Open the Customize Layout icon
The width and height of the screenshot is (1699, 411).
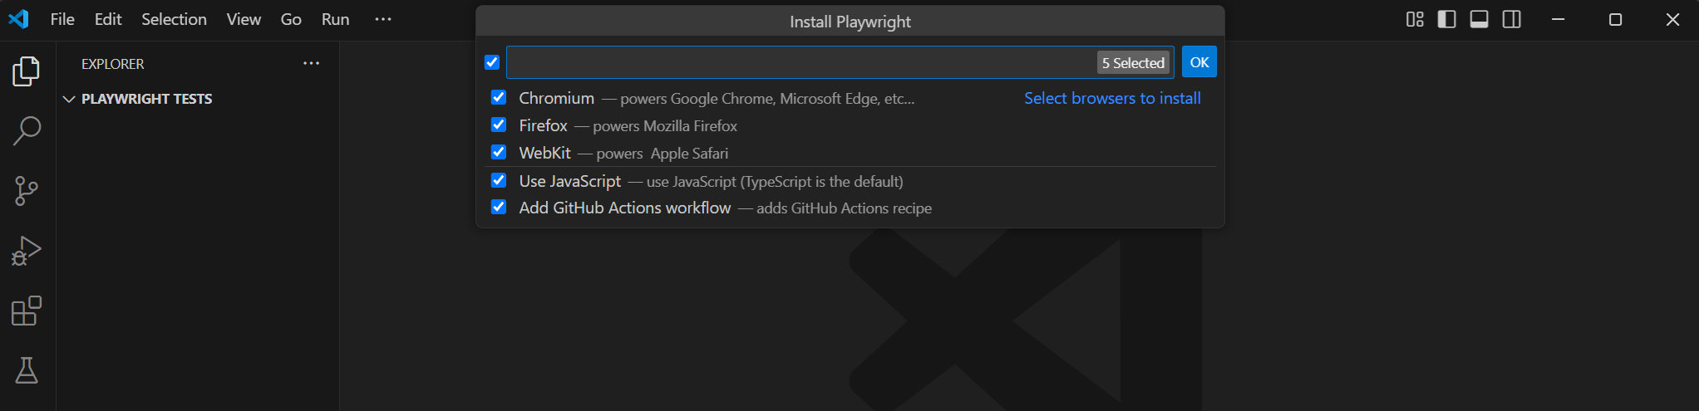tap(1414, 19)
